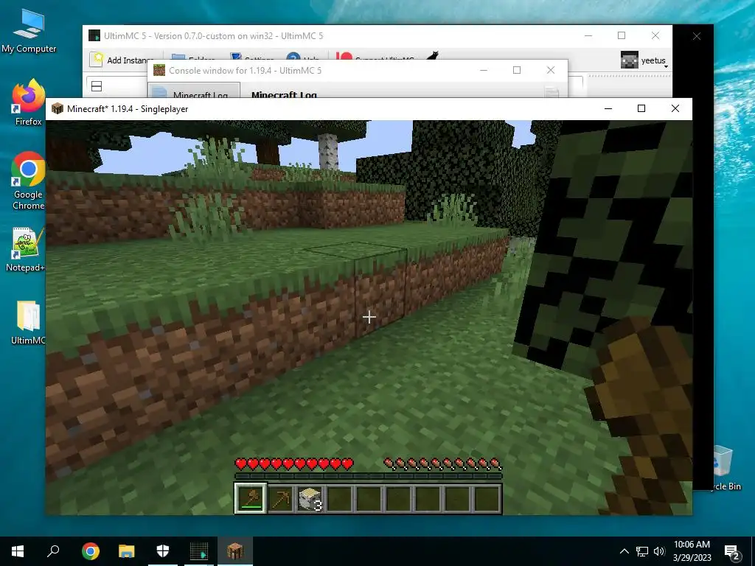The image size is (755, 566).
Task: Select the wooden axe hotbar slot
Action: [x=251, y=498]
